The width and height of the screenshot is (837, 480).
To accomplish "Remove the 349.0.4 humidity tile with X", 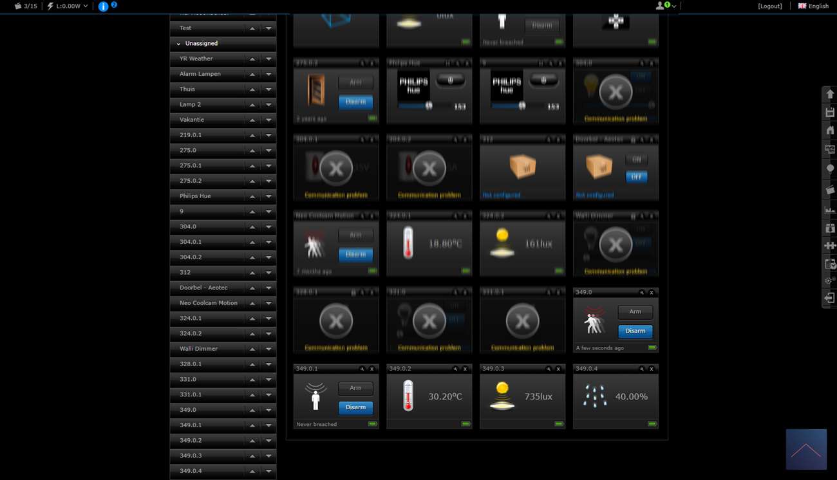I will pyautogui.click(x=652, y=369).
